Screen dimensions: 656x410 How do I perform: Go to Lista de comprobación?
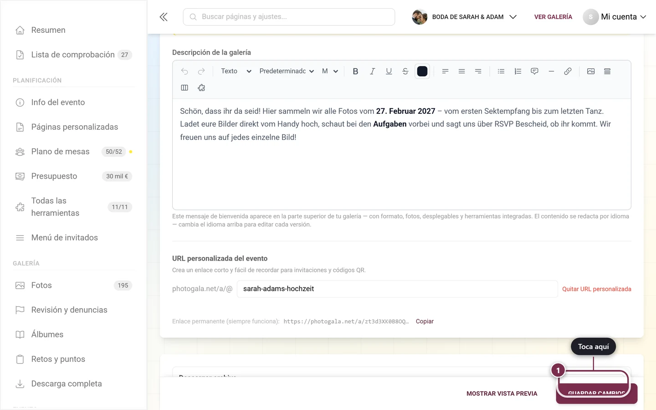pos(73,55)
